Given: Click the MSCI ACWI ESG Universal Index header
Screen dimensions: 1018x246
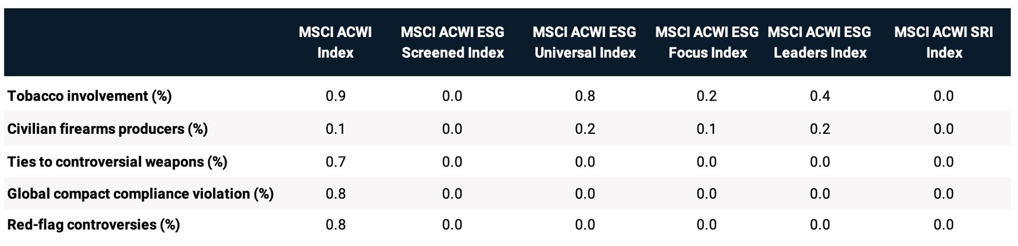Looking at the screenshot, I should point(585,42).
